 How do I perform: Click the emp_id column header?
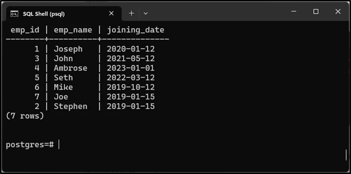click(x=25, y=30)
